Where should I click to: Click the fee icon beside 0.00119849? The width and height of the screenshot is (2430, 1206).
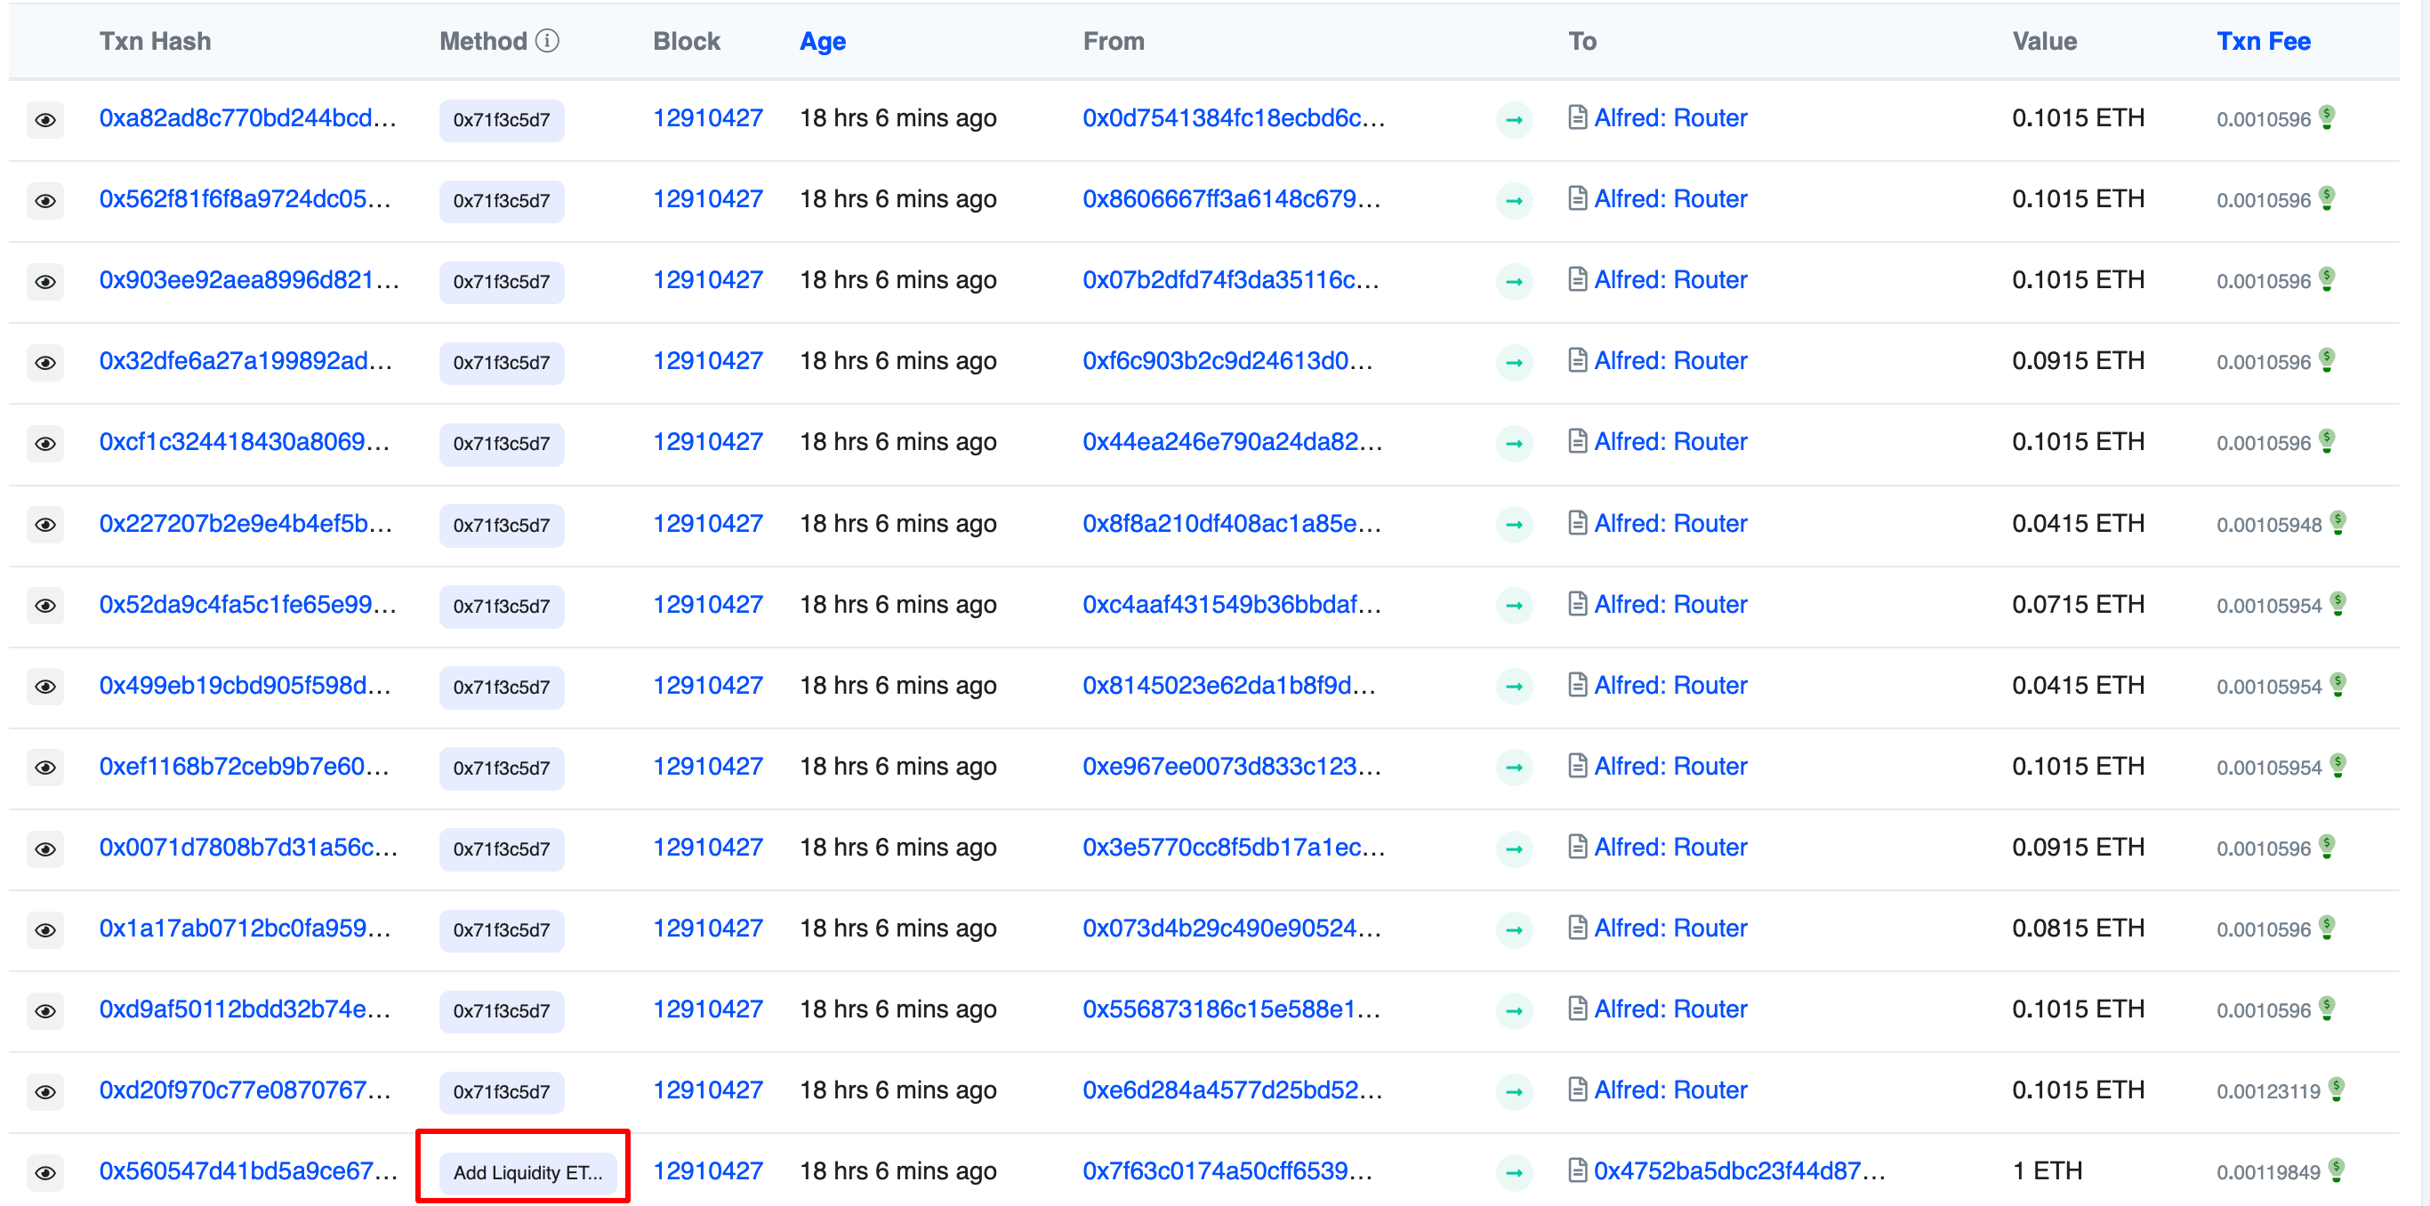pyautogui.click(x=2336, y=1170)
